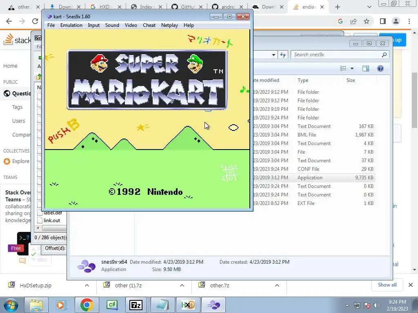
Task: Open Explorer help (question mark)
Action: [x=380, y=68]
